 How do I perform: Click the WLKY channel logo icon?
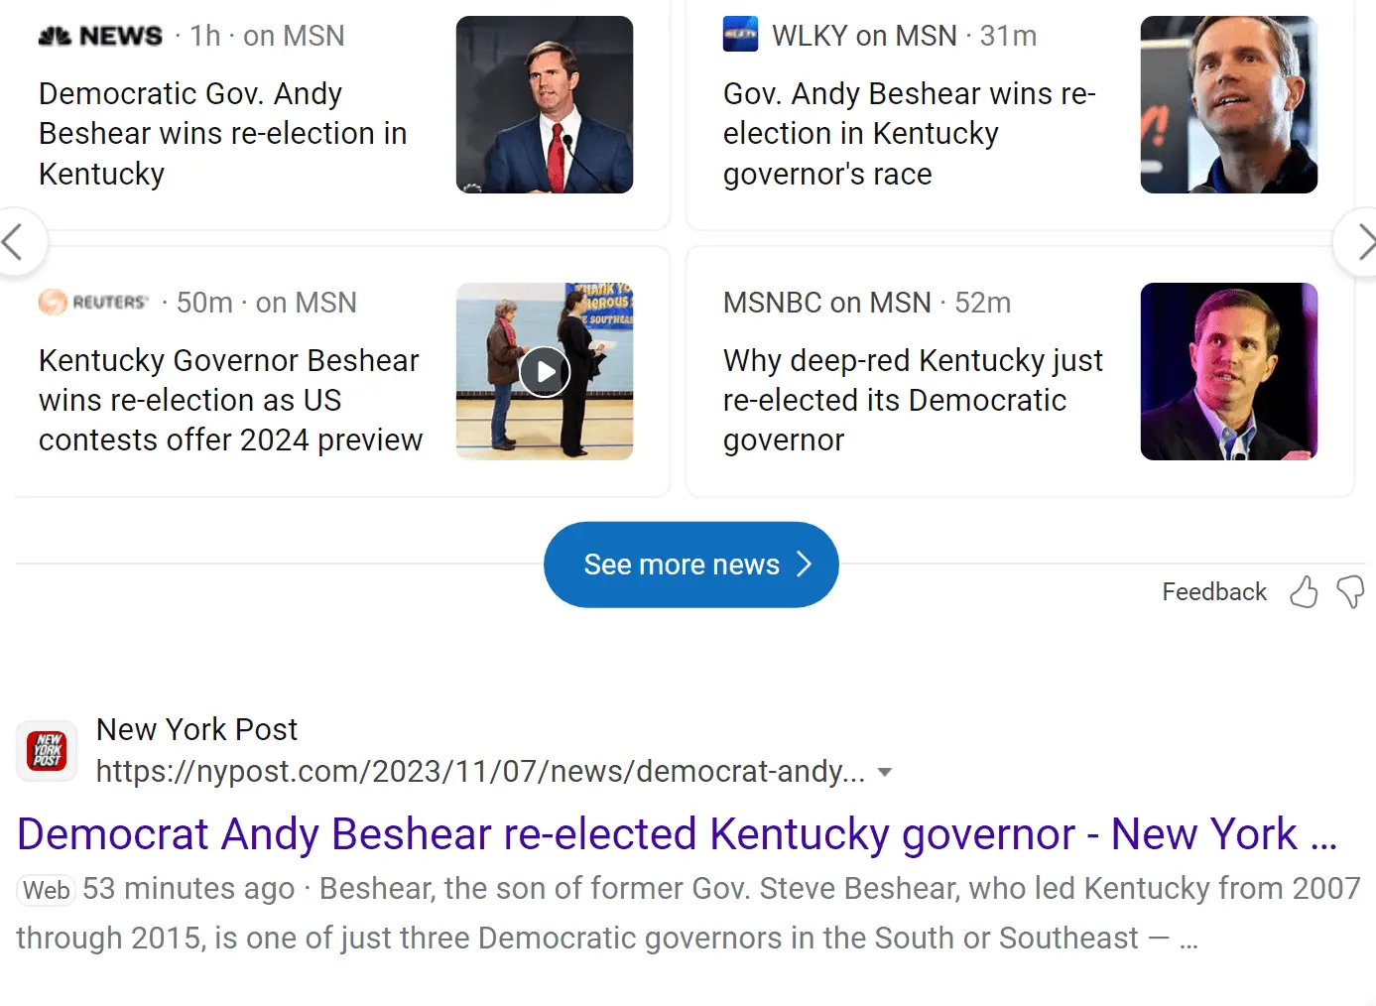740,35
